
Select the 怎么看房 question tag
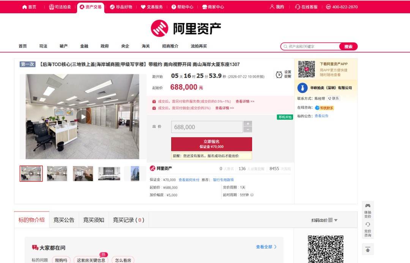tap(123, 260)
